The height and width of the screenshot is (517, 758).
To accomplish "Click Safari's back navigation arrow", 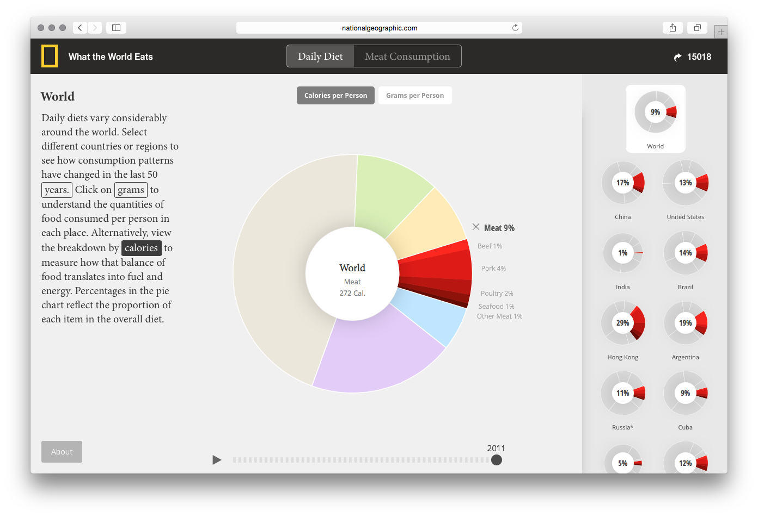I will click(x=80, y=28).
